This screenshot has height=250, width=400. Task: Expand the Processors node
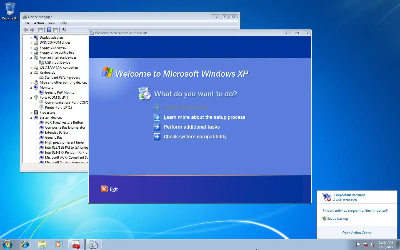tap(31, 113)
